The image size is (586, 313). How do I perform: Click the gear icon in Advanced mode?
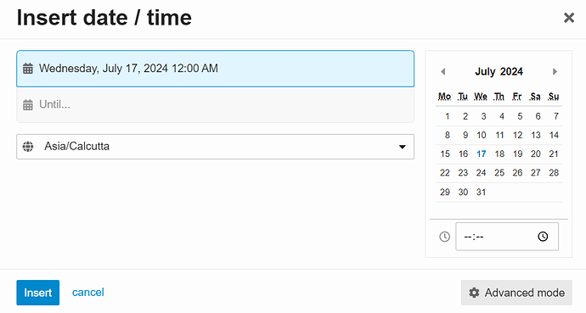(x=474, y=293)
